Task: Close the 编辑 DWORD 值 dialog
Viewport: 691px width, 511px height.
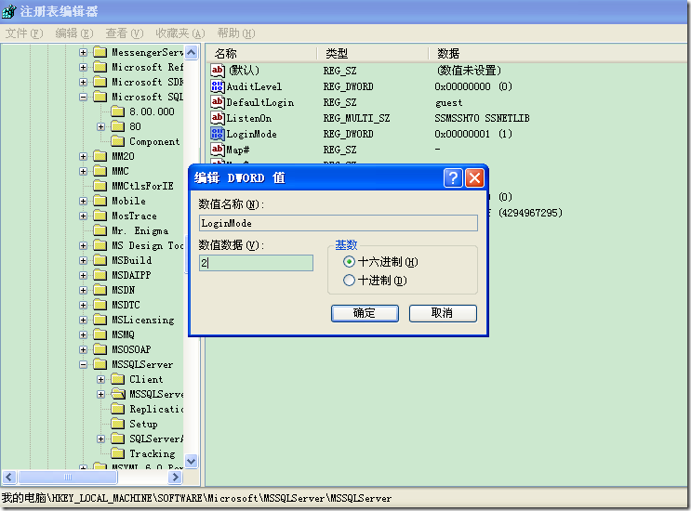Action: pos(474,177)
